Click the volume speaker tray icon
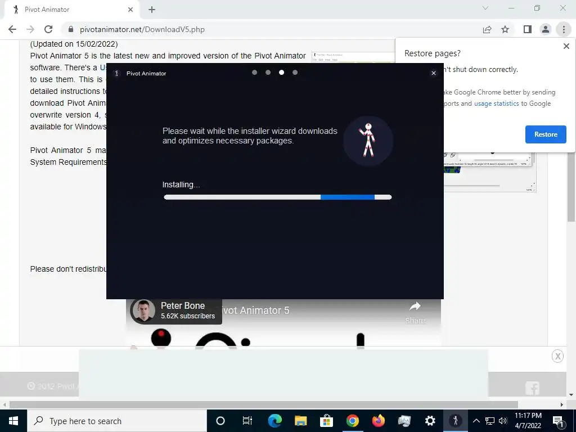This screenshot has height=432, width=576. click(503, 421)
